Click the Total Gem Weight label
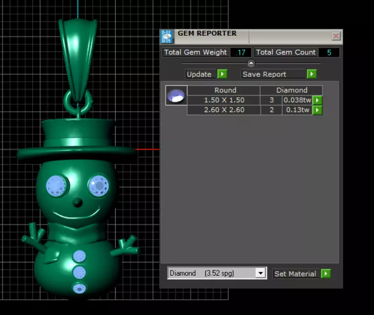Viewport: 374px width, 315px height. pyautogui.click(x=196, y=52)
